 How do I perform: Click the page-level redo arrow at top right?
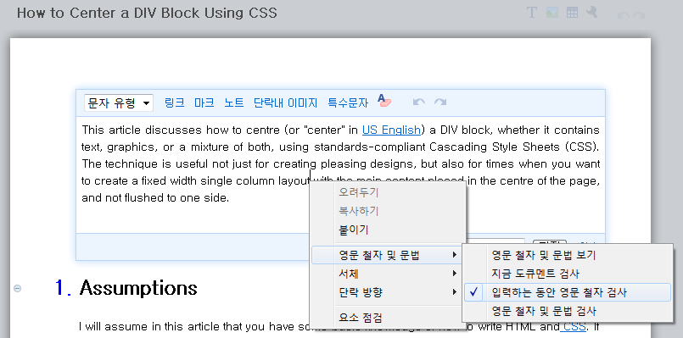coord(639,14)
